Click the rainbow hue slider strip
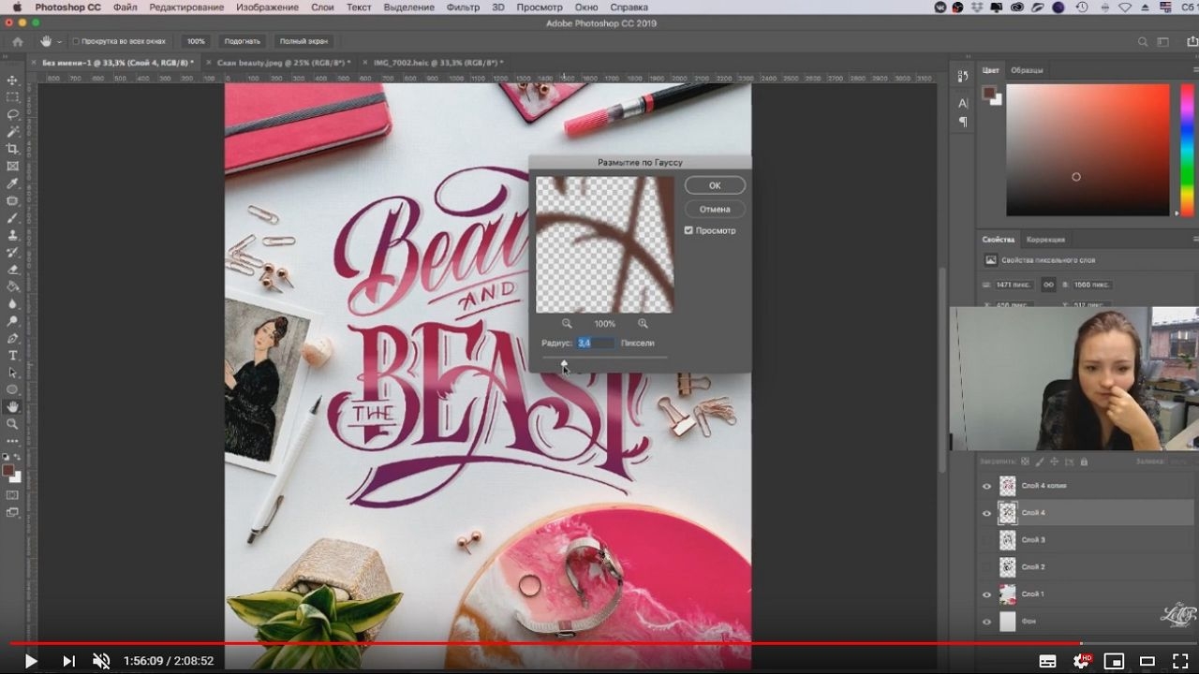1199x674 pixels. (x=1186, y=150)
